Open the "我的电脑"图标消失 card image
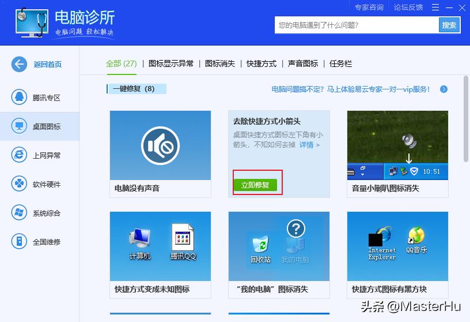The width and height of the screenshot is (470, 322). [279, 246]
